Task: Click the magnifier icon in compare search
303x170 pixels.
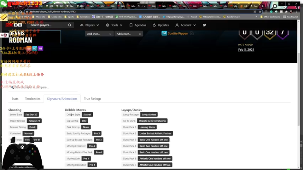Action: pos(12,87)
